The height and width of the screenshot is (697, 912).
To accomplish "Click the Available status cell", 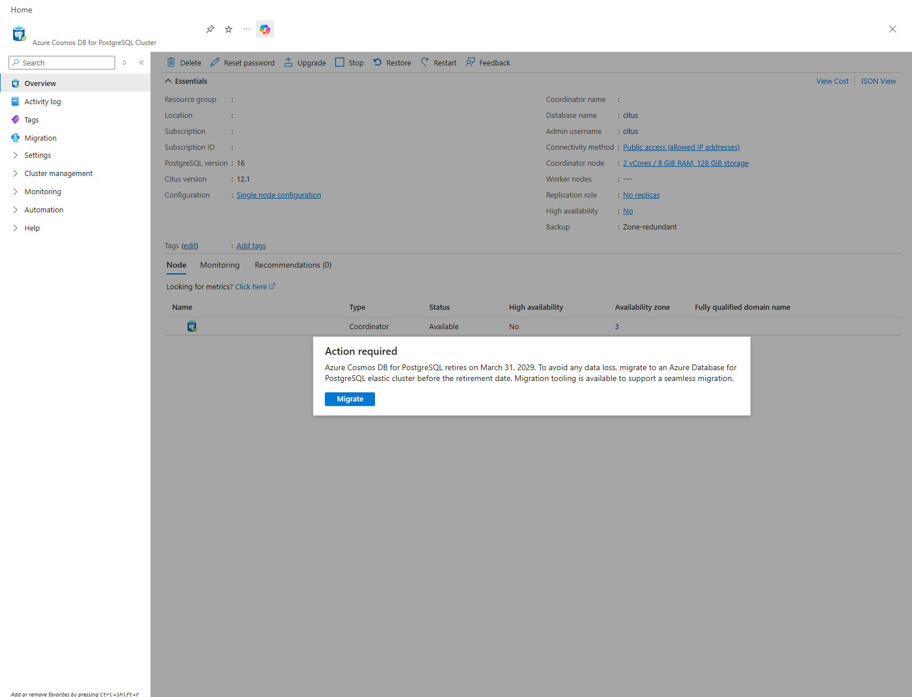I will (443, 326).
